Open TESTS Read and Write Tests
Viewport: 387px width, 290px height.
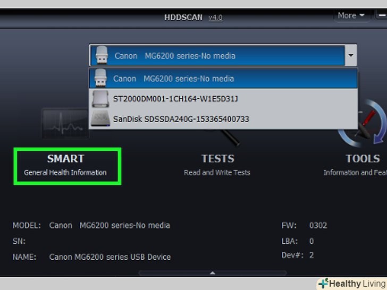217,165
